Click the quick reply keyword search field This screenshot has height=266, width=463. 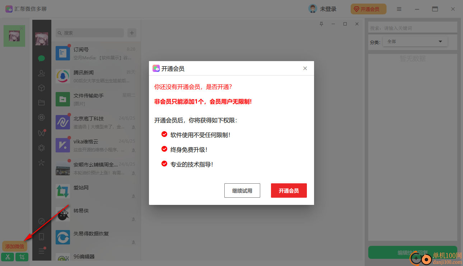click(413, 28)
